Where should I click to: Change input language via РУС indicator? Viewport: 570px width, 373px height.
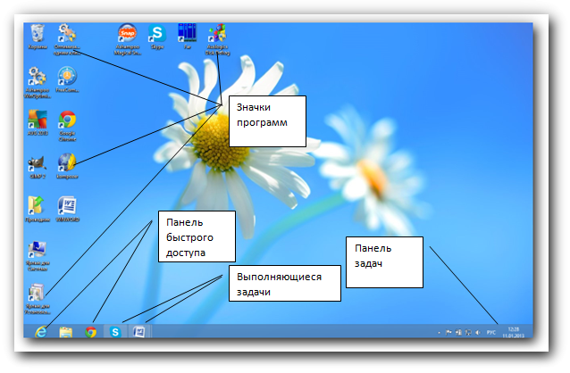[x=491, y=332]
